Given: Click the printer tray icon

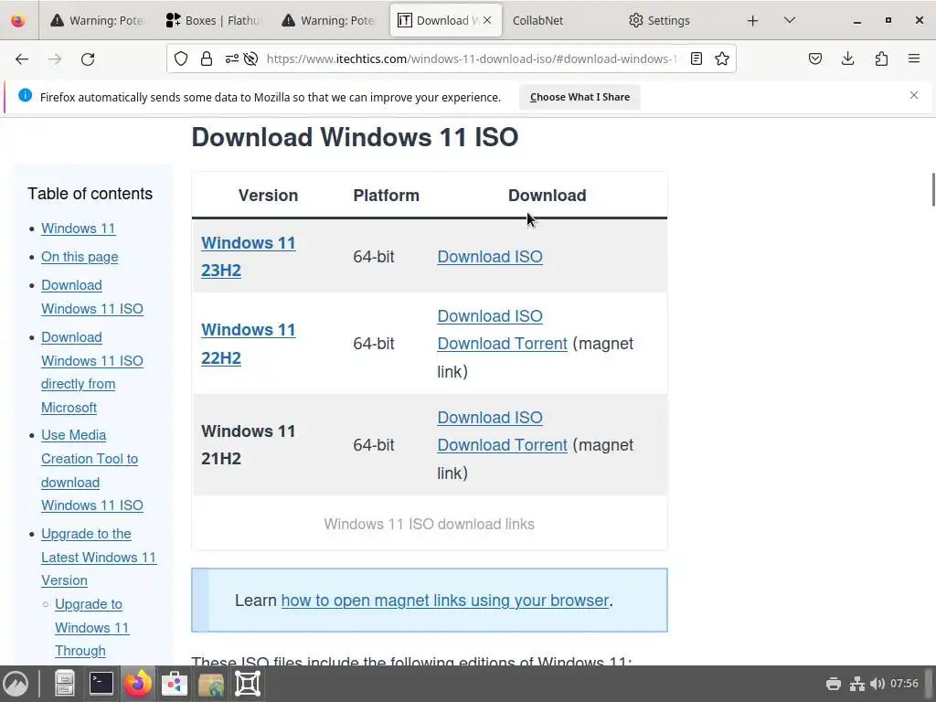Looking at the screenshot, I should point(834,684).
